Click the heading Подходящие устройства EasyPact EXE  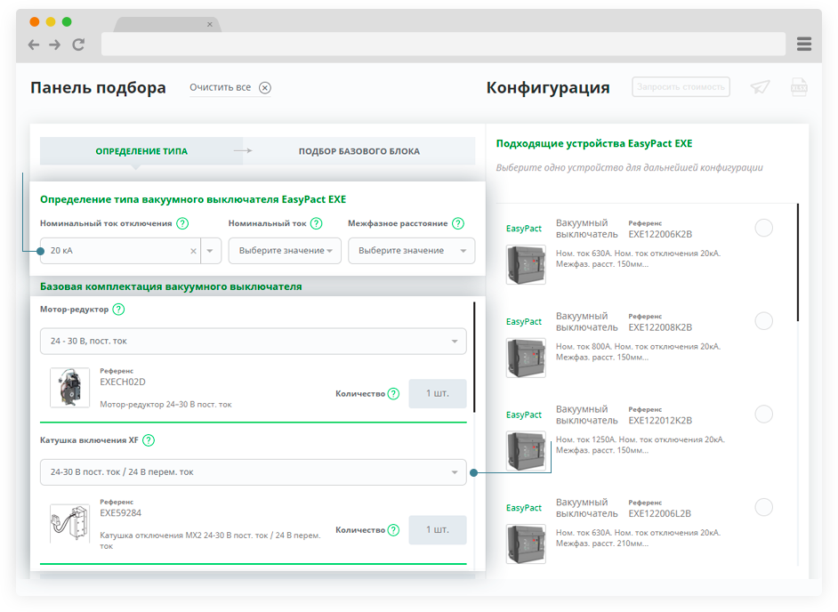tap(594, 143)
